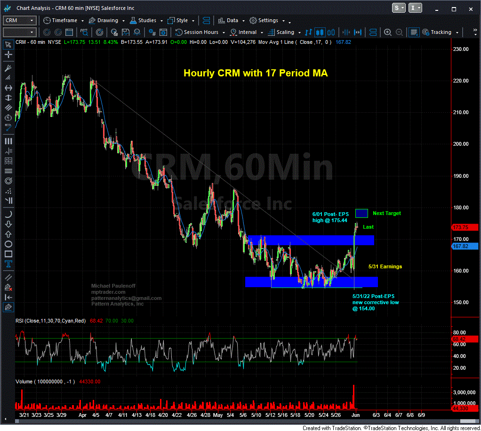Choose the vertical double-arrow drawing tool
This screenshot has width=481, height=431.
(x=8, y=98)
